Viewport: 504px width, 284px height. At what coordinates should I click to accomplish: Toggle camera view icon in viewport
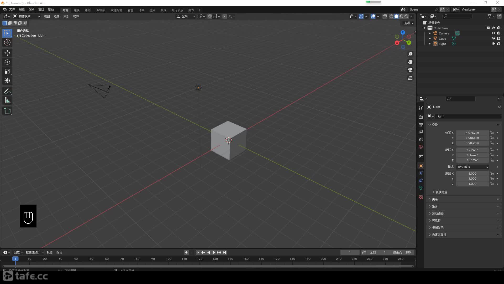410,70
